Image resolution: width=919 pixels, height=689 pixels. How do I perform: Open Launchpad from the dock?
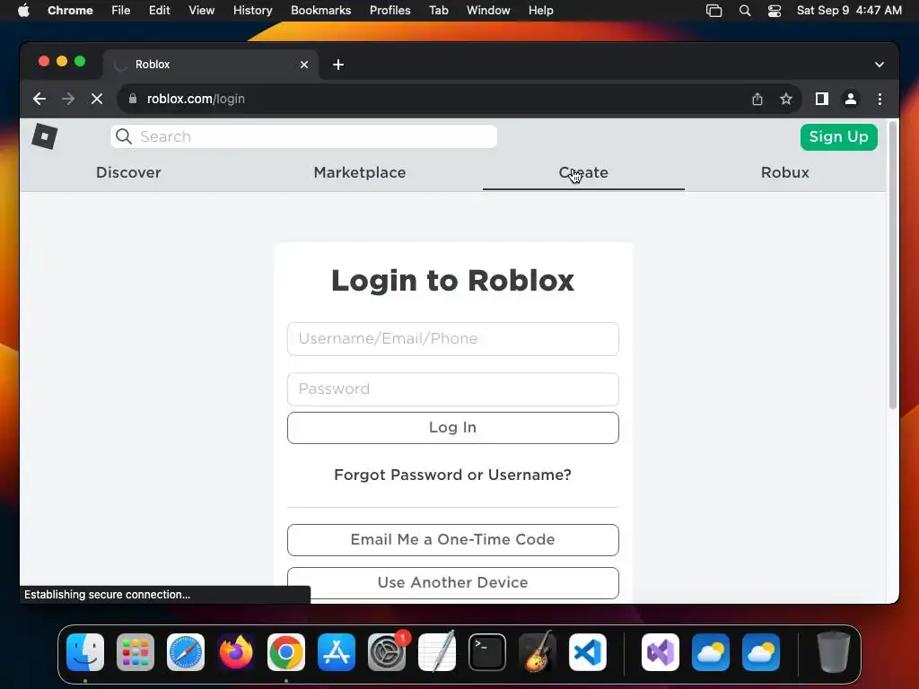click(136, 652)
